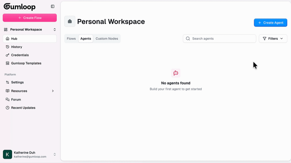Click the home icon beside the Personal Workspace title
Screen dimensions: 291x163
(70, 21)
